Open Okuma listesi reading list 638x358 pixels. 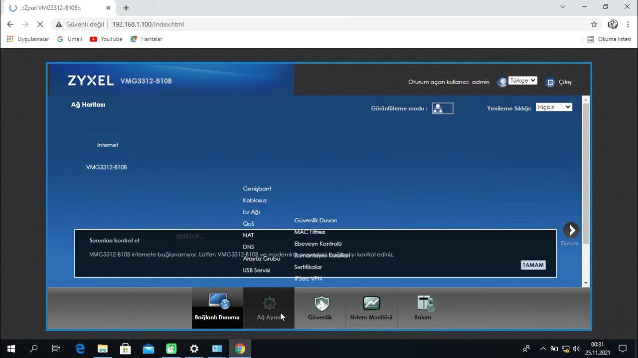click(x=609, y=39)
